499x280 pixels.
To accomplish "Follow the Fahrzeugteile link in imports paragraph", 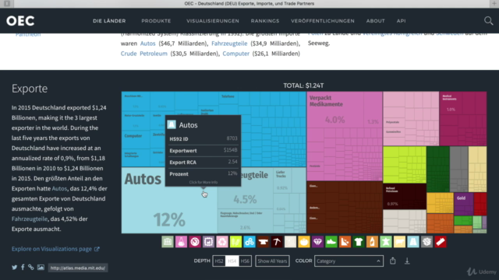I will (229, 44).
